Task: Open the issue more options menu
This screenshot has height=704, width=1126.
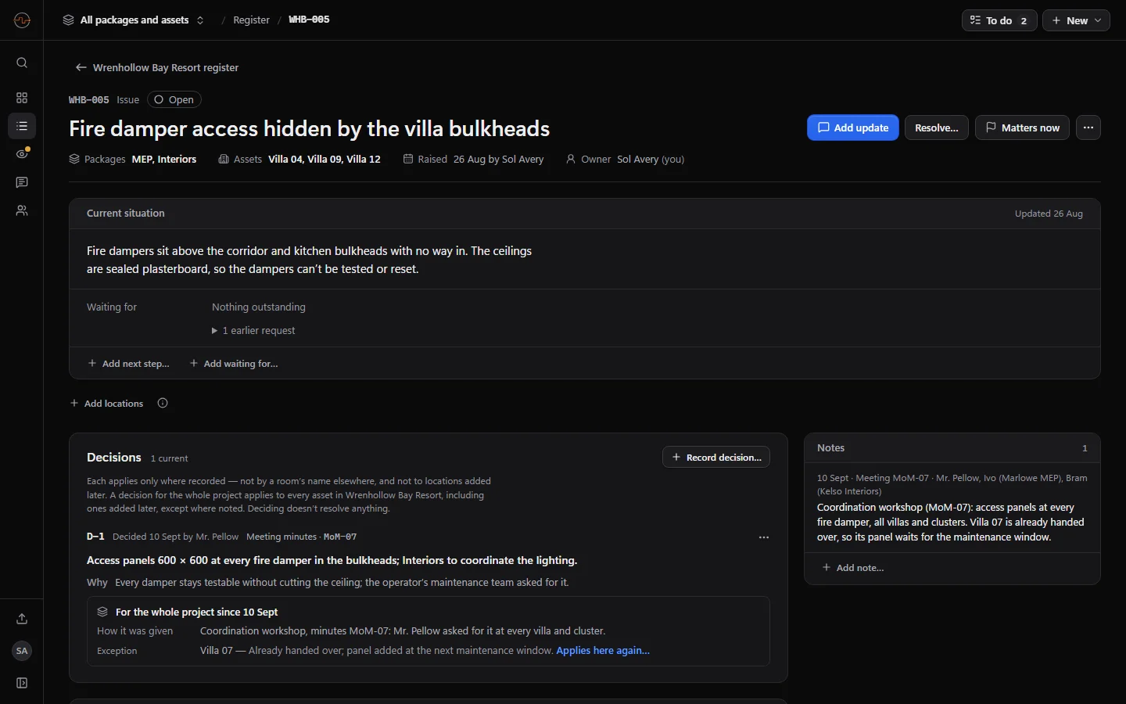Action: (x=1088, y=128)
